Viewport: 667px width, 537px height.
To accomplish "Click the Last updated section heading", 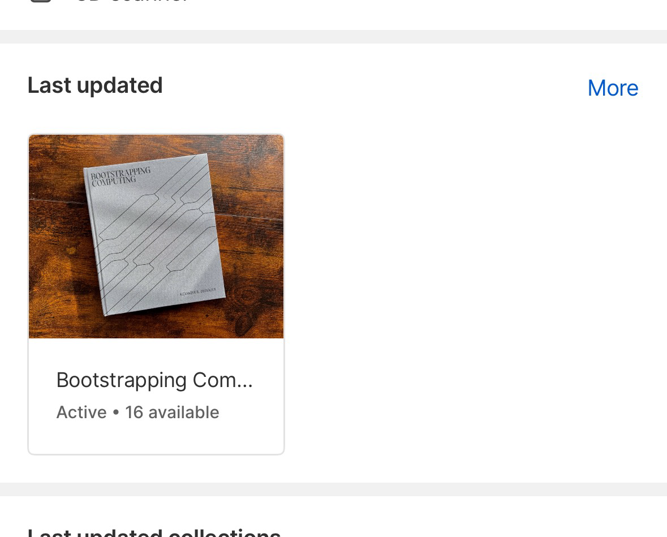I will pos(95,85).
